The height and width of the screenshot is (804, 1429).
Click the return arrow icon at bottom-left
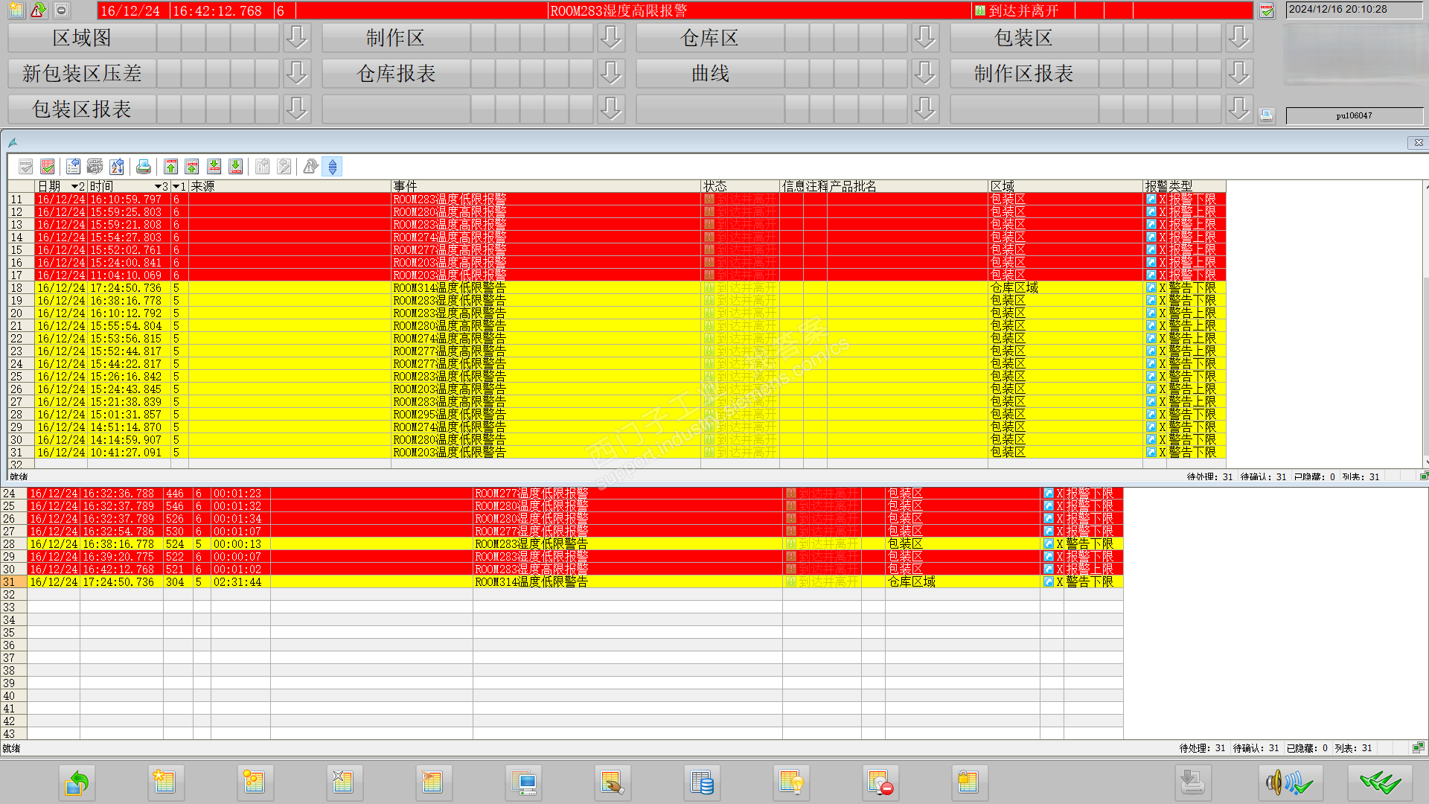(x=77, y=782)
